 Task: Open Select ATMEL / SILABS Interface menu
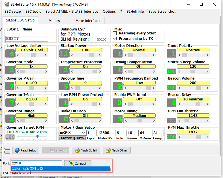pos(72,12)
